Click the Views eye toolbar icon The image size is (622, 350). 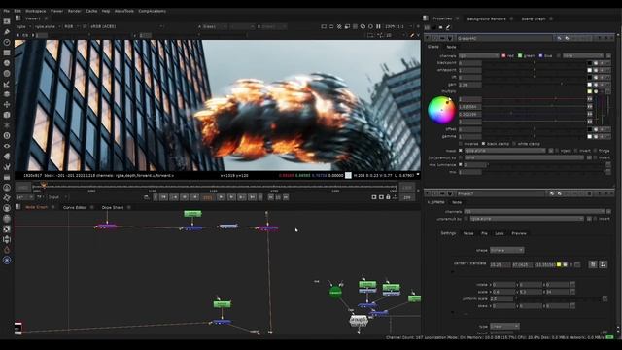[x=7, y=146]
